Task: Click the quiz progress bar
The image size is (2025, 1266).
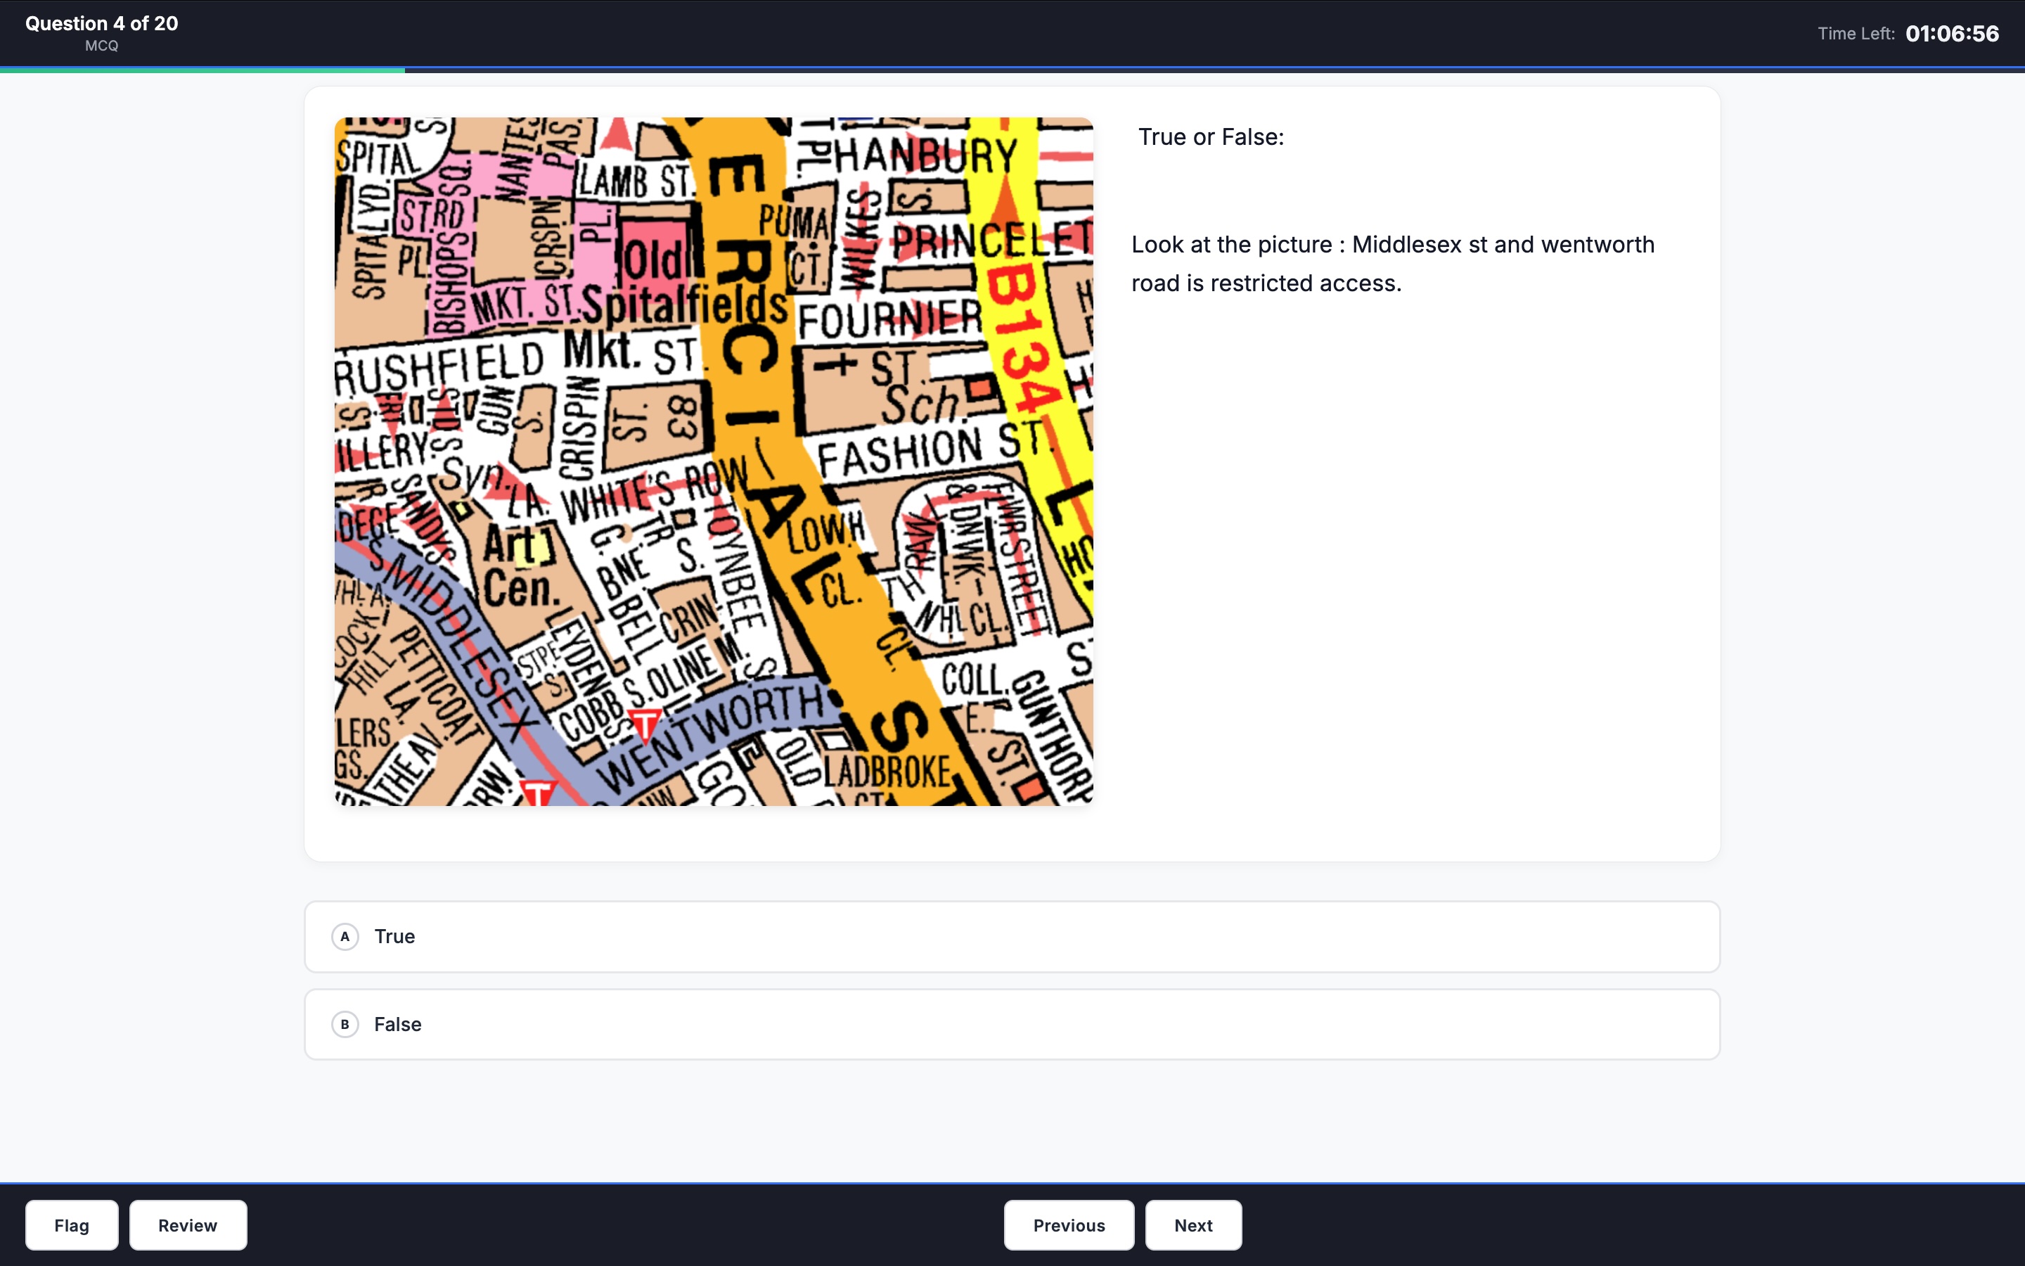Action: click(1012, 70)
